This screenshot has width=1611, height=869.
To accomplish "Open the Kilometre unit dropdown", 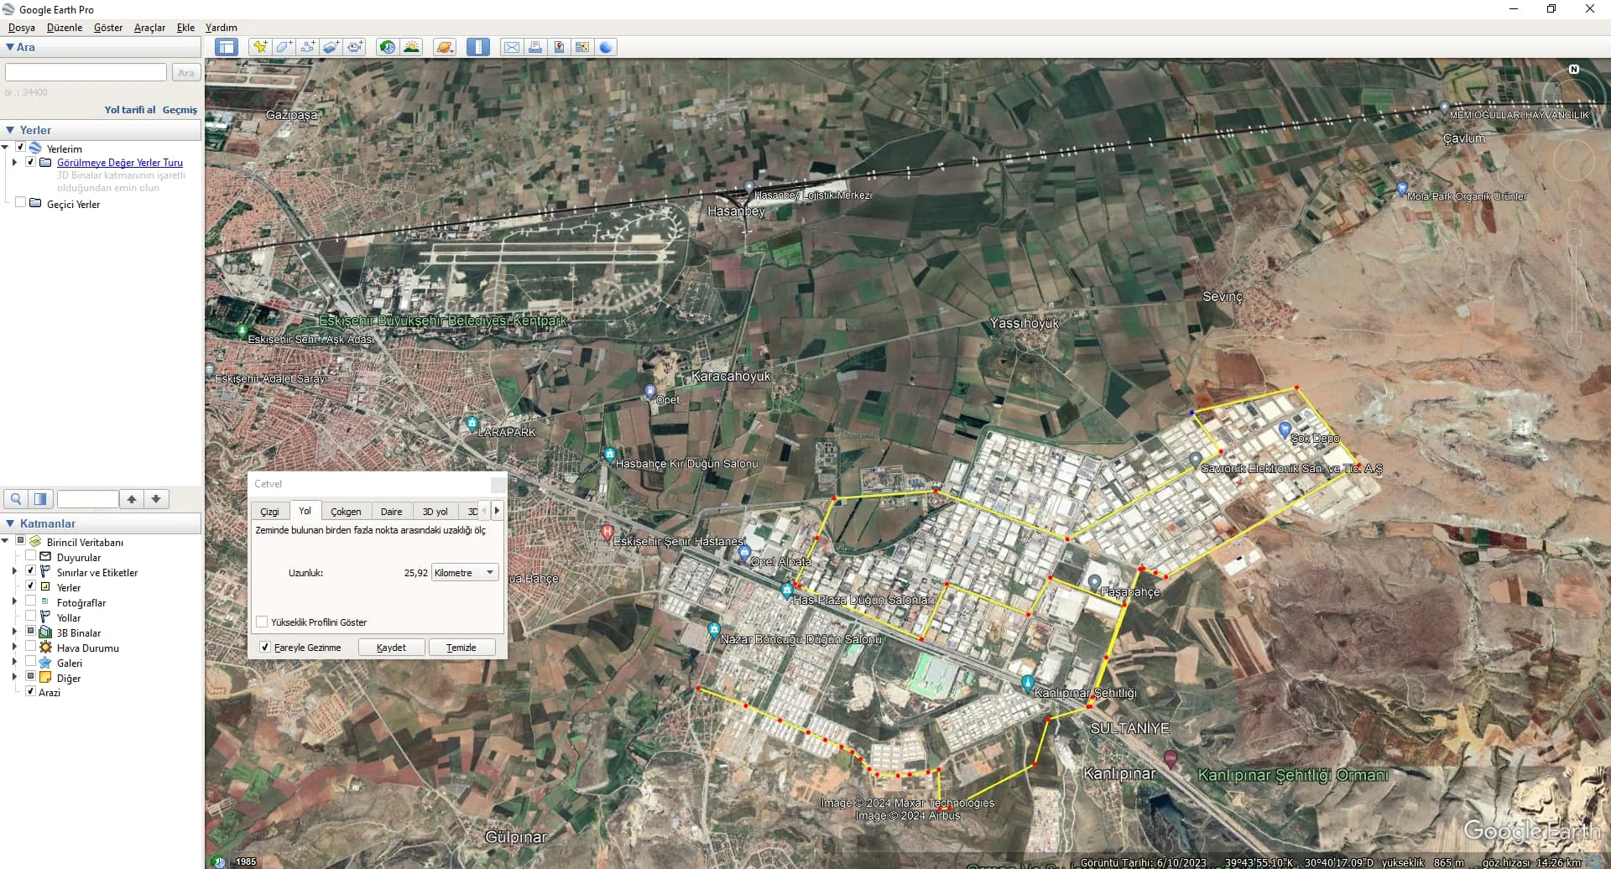I will click(x=465, y=573).
